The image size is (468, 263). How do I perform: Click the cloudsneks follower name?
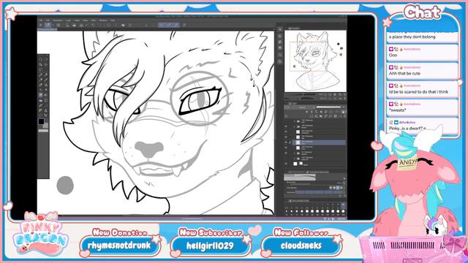[301, 245]
